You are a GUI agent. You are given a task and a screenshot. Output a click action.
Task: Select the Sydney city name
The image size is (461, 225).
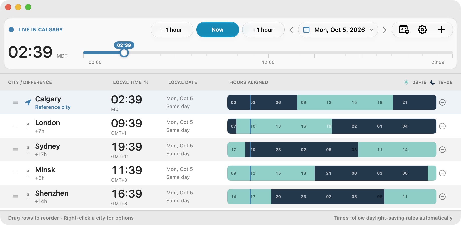(48, 146)
